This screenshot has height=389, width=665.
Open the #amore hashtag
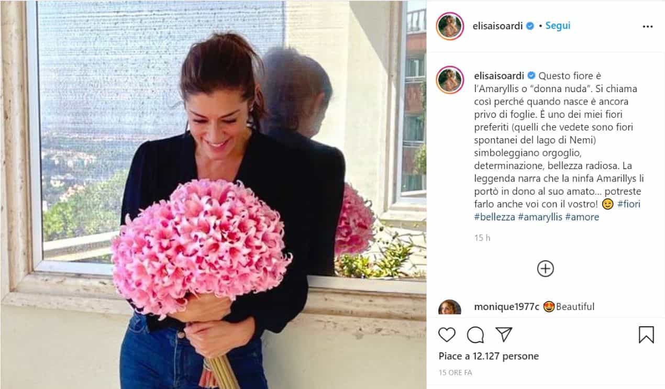[x=582, y=217]
